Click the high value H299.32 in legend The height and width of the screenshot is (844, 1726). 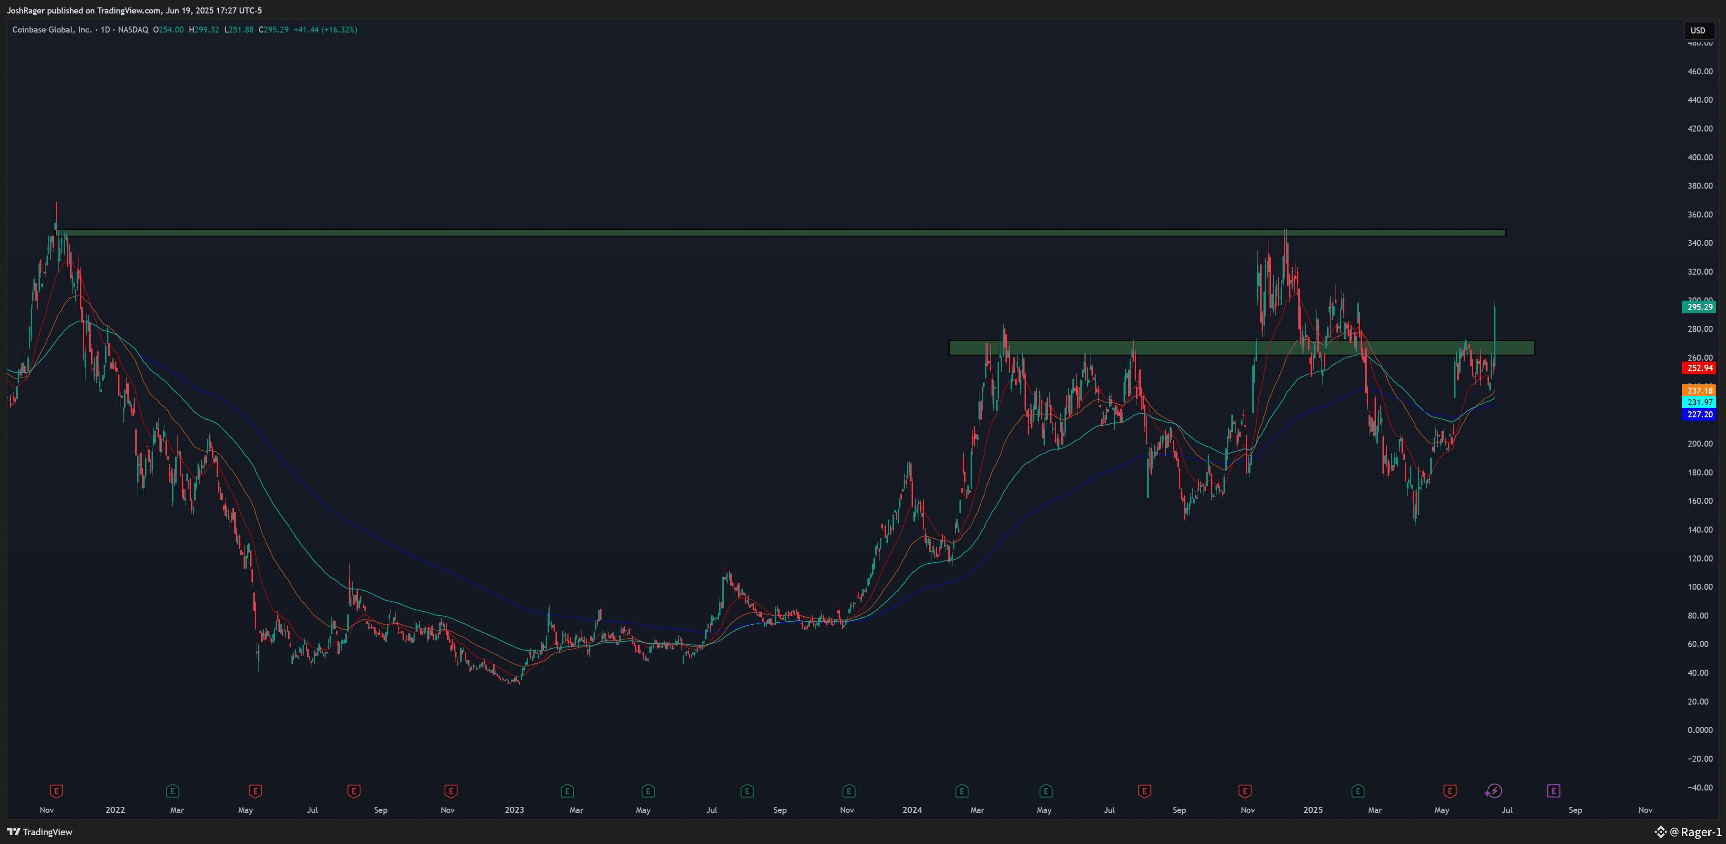coord(204,29)
